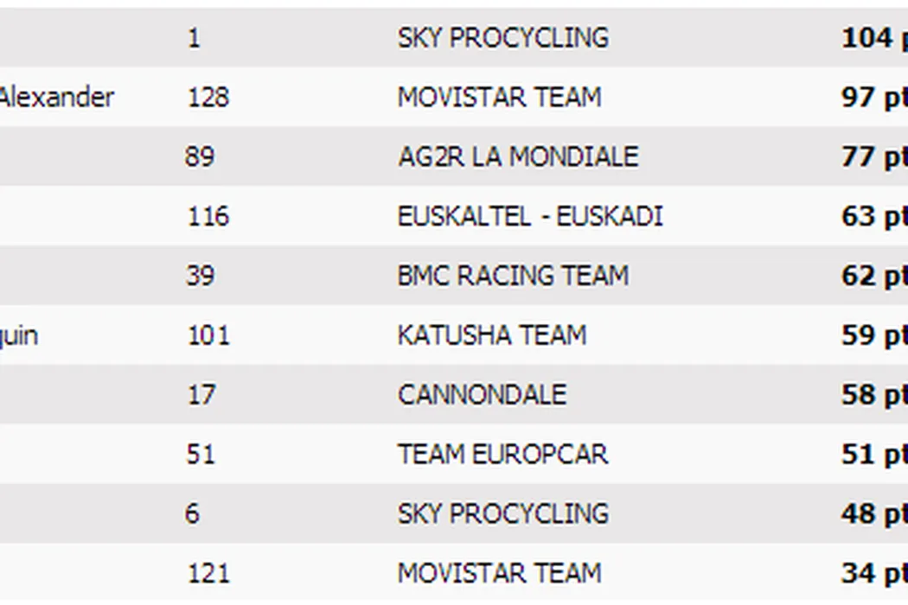The width and height of the screenshot is (908, 605).
Task: Select rider bib number 89
Action: 199,156
